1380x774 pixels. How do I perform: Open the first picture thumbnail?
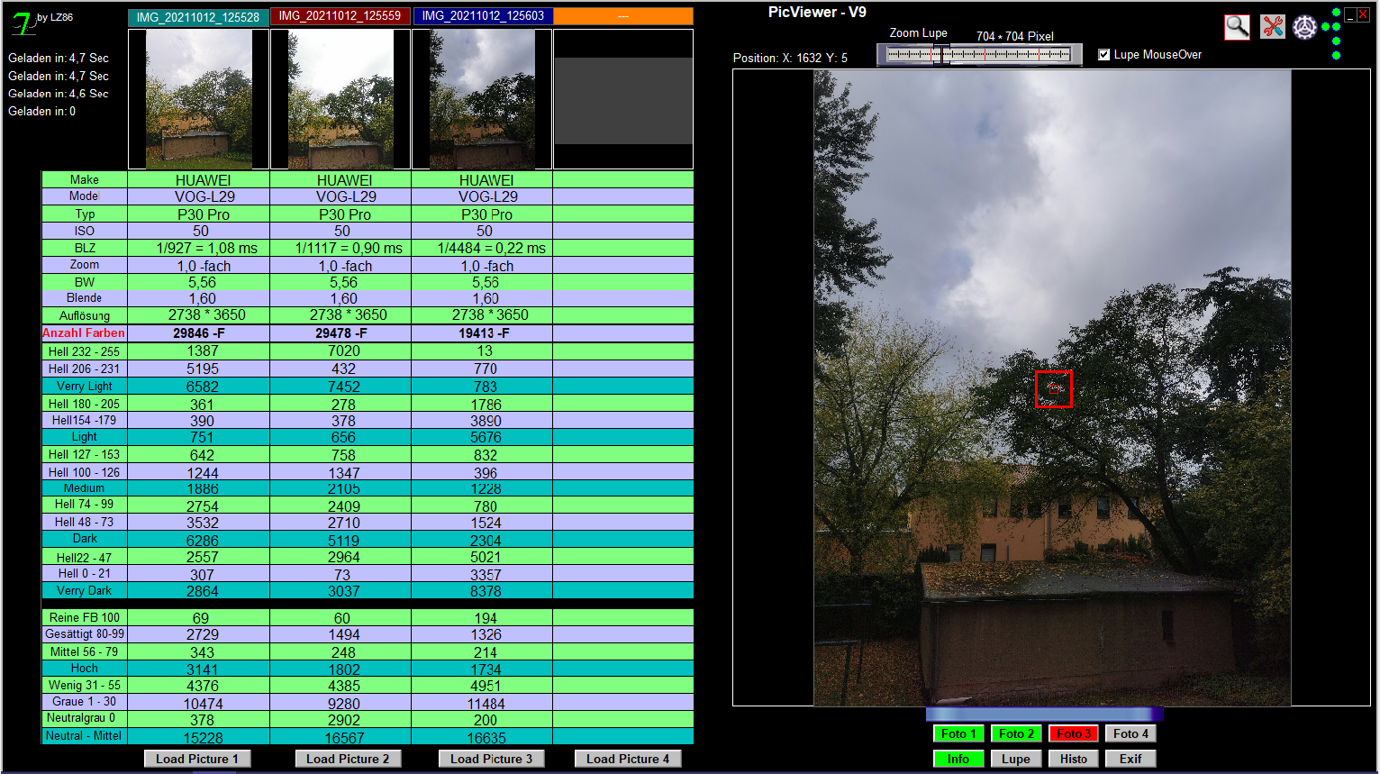click(x=198, y=99)
